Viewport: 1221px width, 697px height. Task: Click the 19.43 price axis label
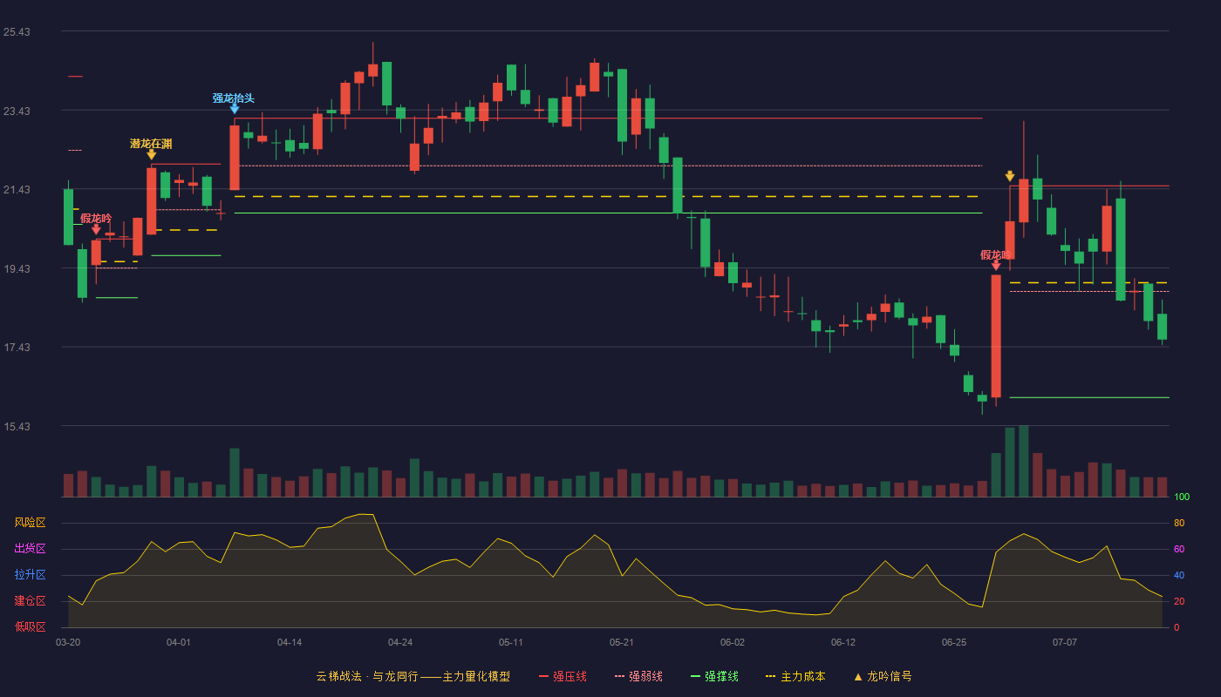click(17, 269)
